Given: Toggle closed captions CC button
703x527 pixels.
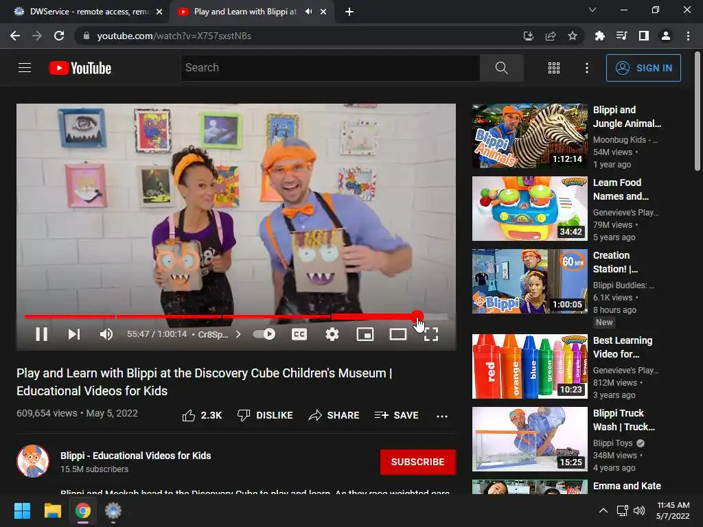Looking at the screenshot, I should pyautogui.click(x=299, y=334).
